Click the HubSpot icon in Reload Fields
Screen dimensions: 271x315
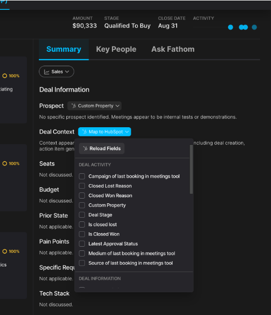coord(85,148)
